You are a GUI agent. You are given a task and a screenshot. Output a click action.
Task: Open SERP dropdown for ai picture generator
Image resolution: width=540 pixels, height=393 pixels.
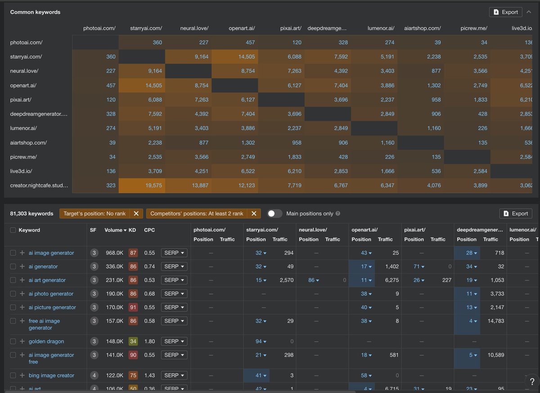(174, 307)
